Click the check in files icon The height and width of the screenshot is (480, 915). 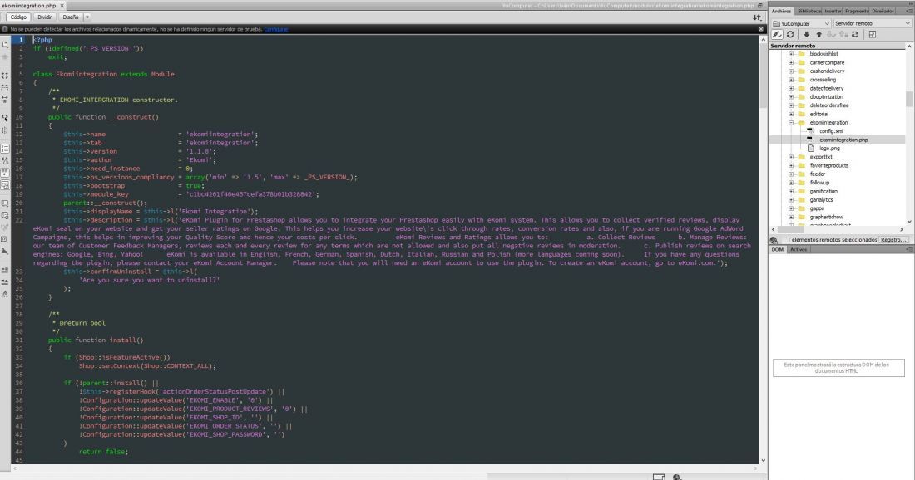pyautogui.click(x=843, y=35)
